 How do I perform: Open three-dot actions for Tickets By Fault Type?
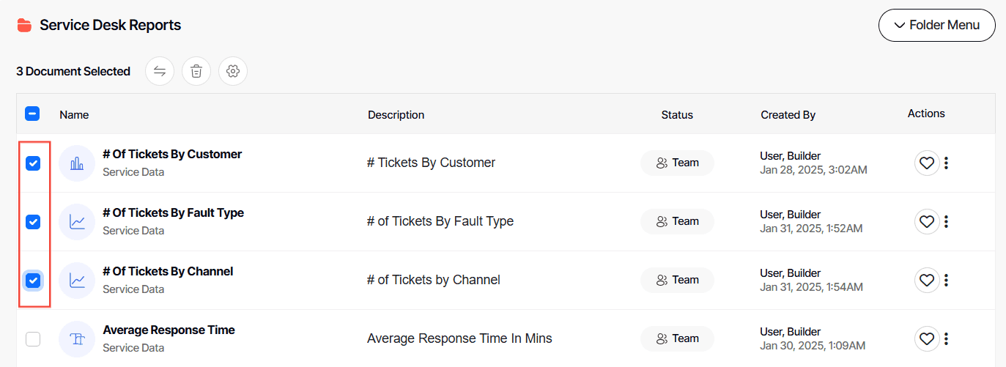tap(946, 221)
